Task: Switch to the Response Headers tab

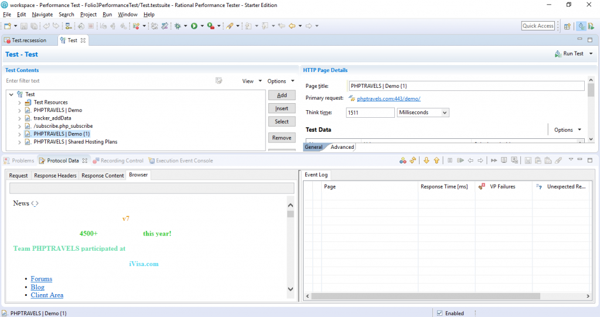Action: (55, 175)
